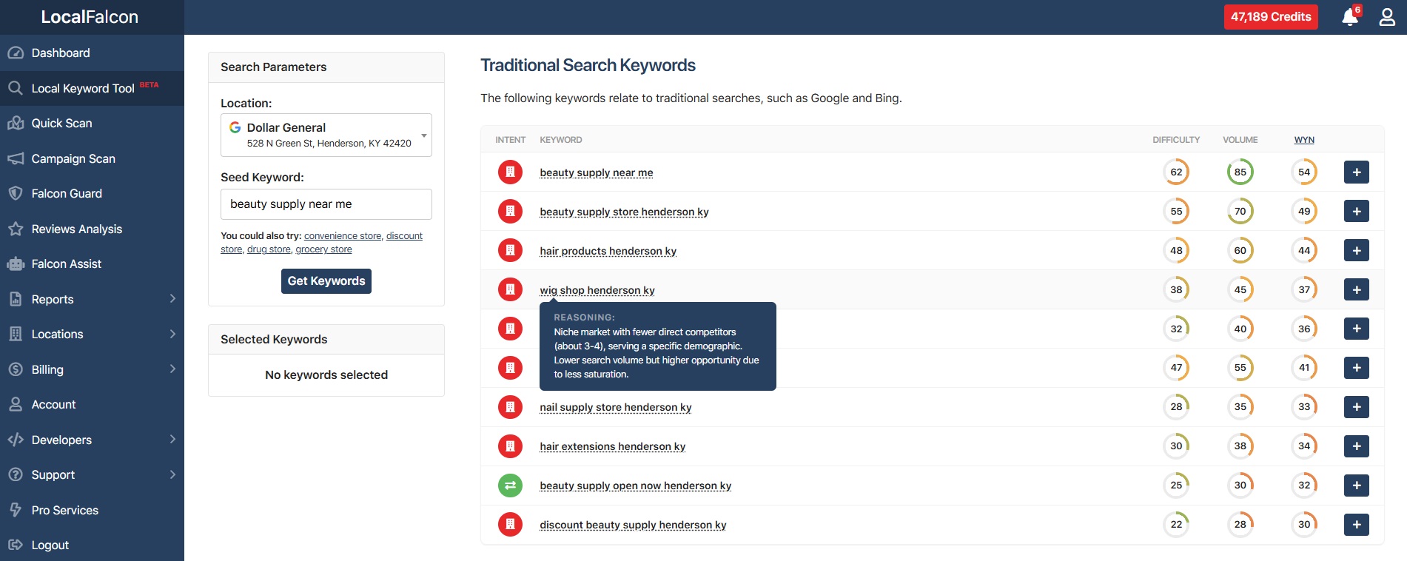Click the Logout arrow icon
The height and width of the screenshot is (561, 1407).
point(16,545)
